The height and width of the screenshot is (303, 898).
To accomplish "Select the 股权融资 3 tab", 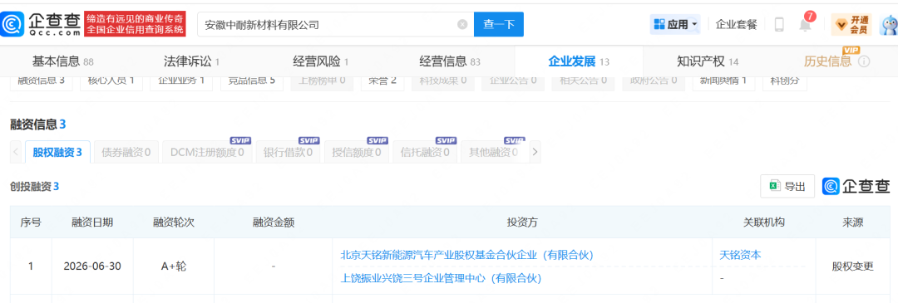I will (57, 152).
